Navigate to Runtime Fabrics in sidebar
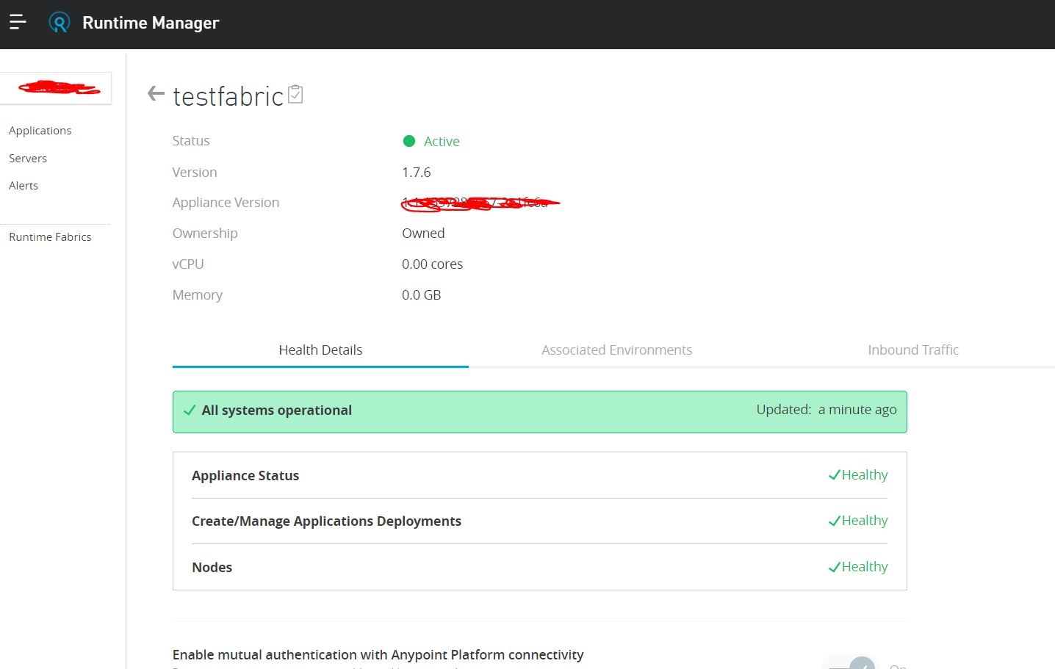Screen dimensions: 1055x669 click(x=50, y=237)
